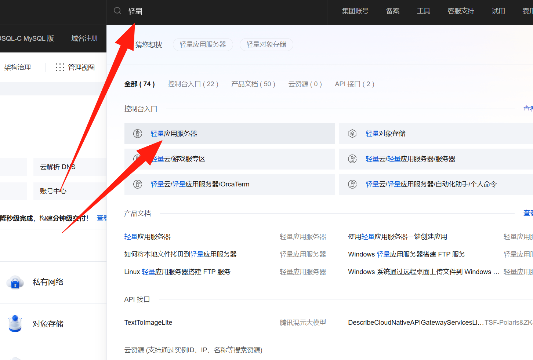Open 轻量云/轻量应用服务器/OrcaTerm entry

(x=229, y=184)
